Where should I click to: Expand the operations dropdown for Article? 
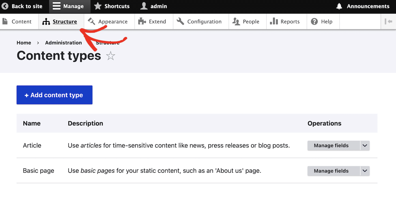[365, 145]
